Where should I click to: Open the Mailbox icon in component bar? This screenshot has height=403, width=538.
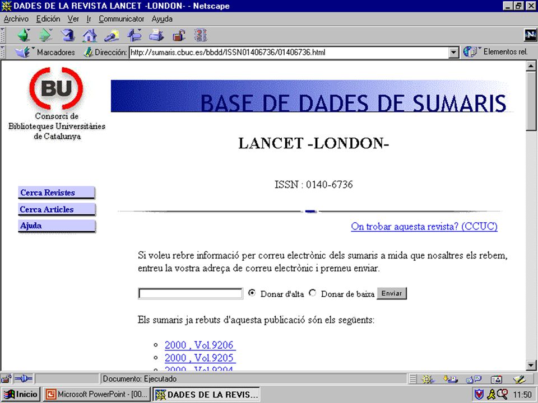[x=450, y=379]
